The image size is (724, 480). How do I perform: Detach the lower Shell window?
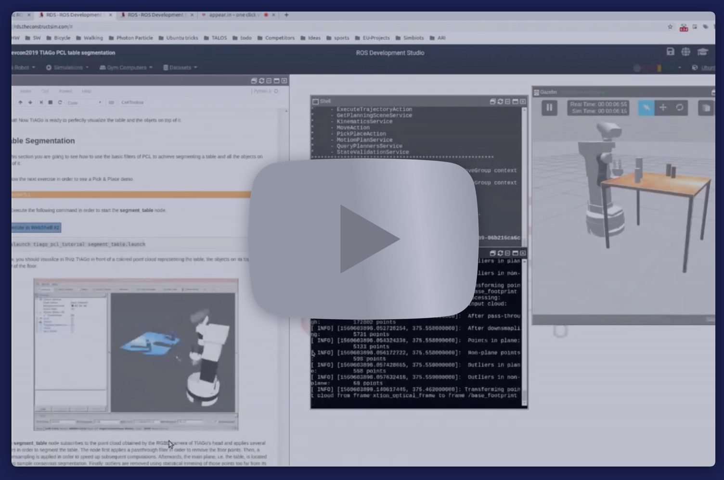(x=492, y=253)
